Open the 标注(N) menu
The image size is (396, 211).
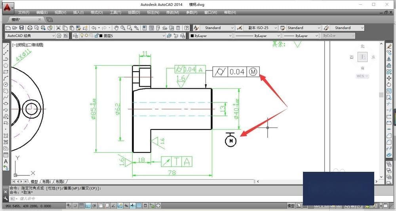click(x=153, y=12)
